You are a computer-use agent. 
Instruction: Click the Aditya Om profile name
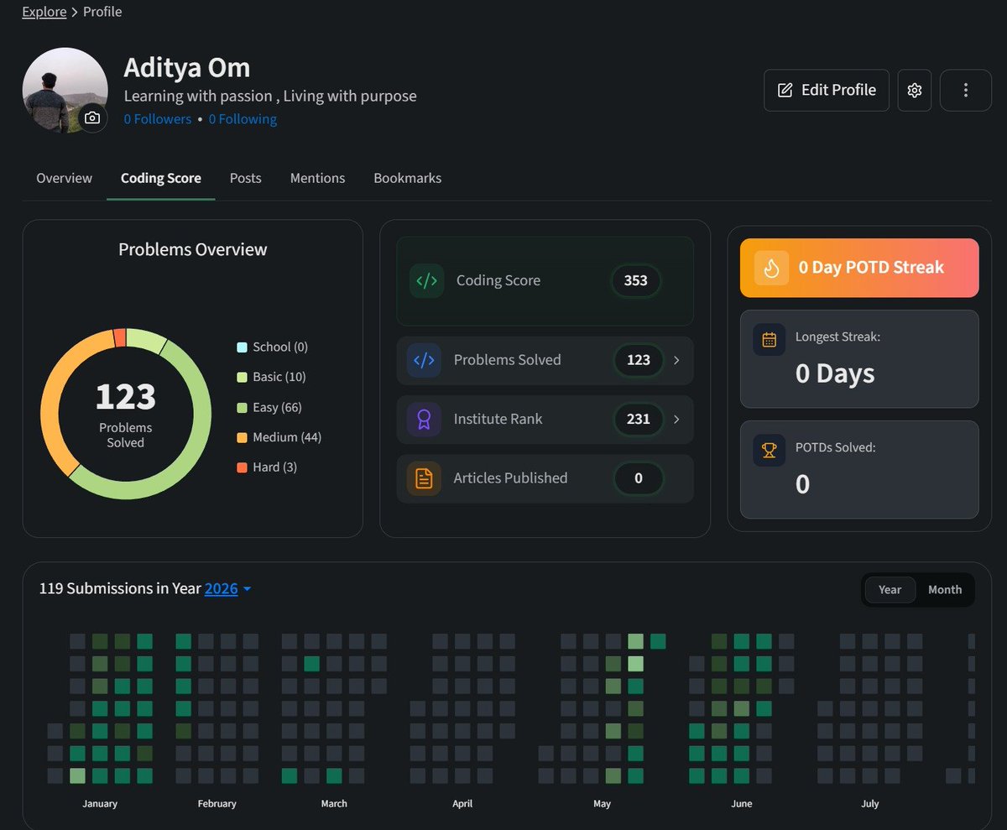(x=187, y=68)
